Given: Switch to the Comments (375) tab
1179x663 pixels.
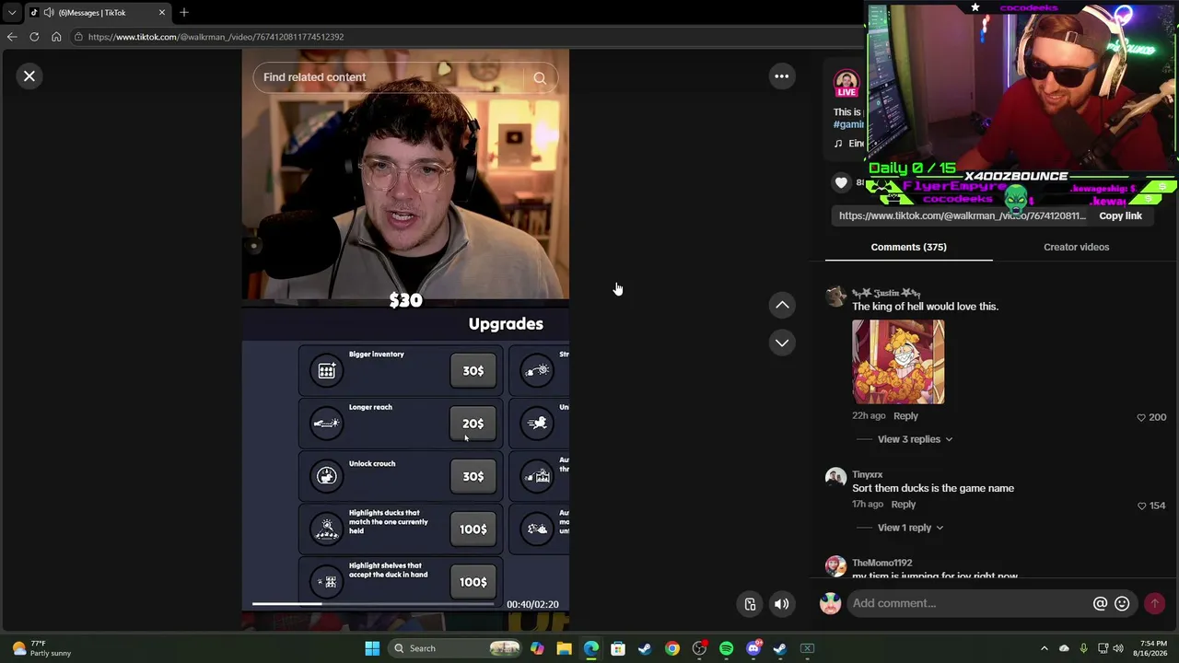Looking at the screenshot, I should (x=908, y=247).
